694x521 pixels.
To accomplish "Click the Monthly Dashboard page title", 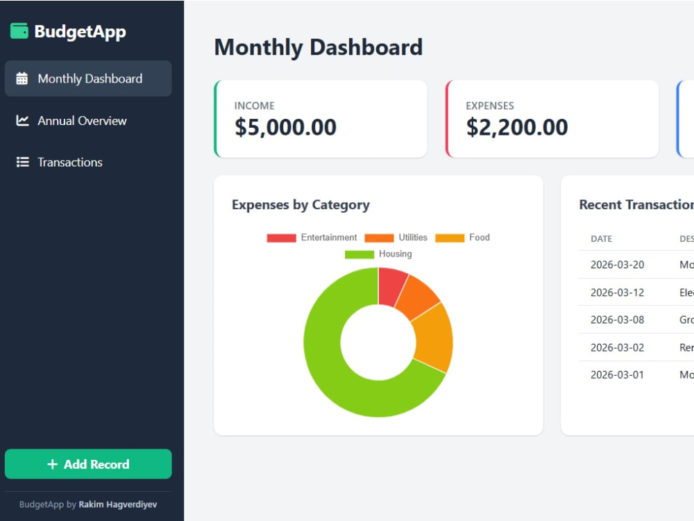I will point(319,47).
